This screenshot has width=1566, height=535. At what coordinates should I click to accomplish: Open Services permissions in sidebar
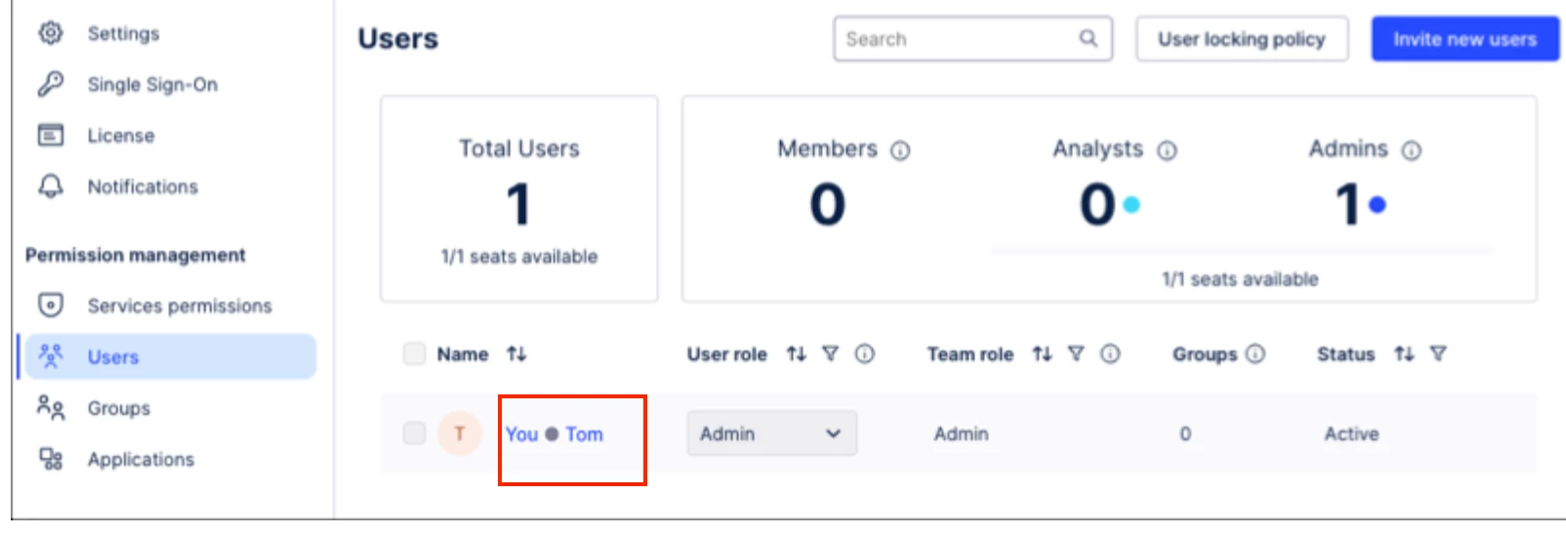[179, 306]
